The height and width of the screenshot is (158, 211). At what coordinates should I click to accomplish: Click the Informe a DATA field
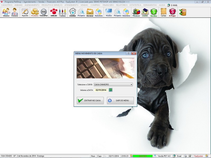[101, 90]
